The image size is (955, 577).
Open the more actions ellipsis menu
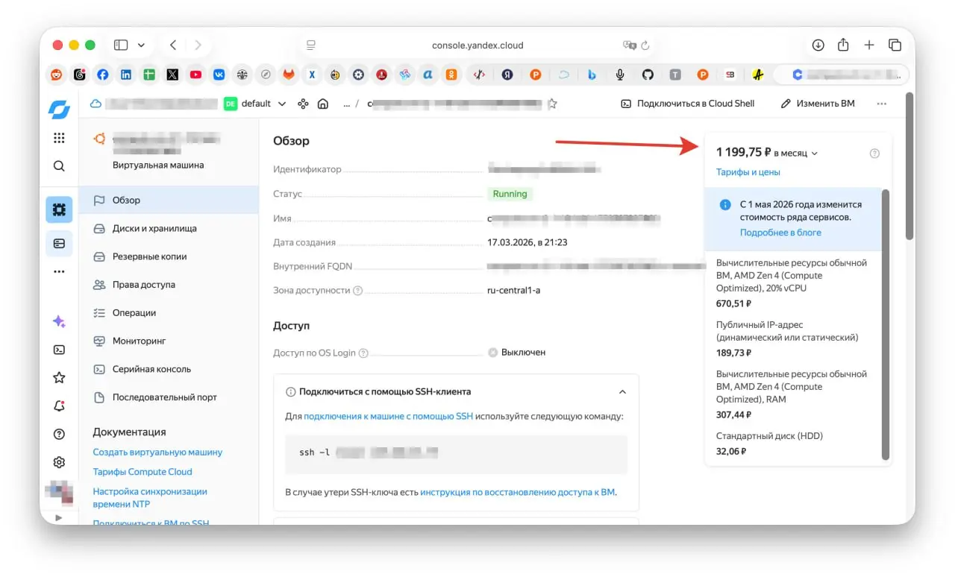point(882,104)
